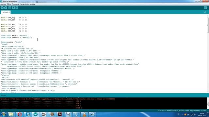
Task: Open a sketch with the Open icon
Action: (x=13, y=8)
